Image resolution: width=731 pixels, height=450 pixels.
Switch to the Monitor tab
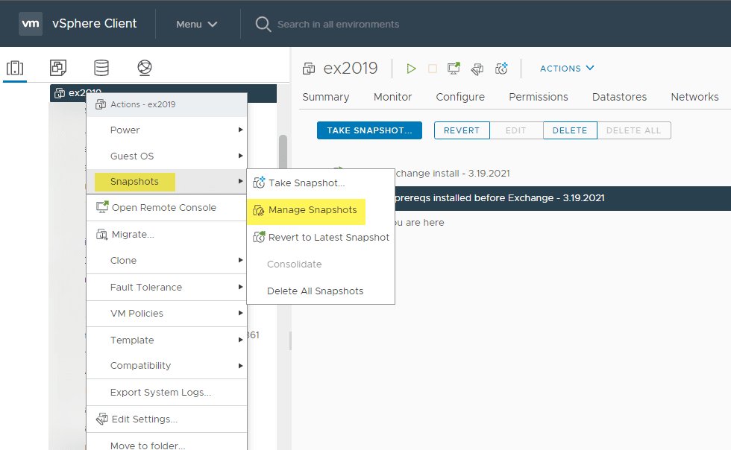392,97
